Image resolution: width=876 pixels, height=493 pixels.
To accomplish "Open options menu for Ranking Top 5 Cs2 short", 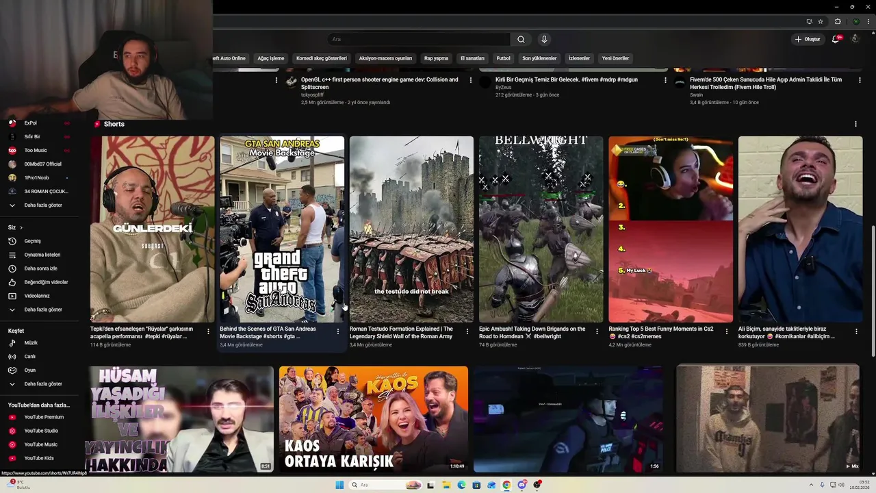I will tap(726, 331).
